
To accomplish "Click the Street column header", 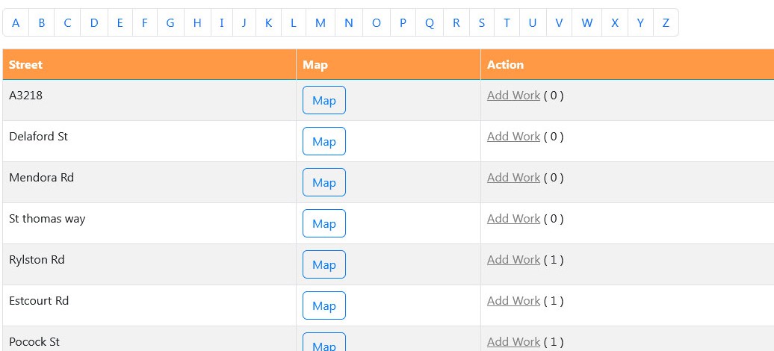I will (149, 65).
